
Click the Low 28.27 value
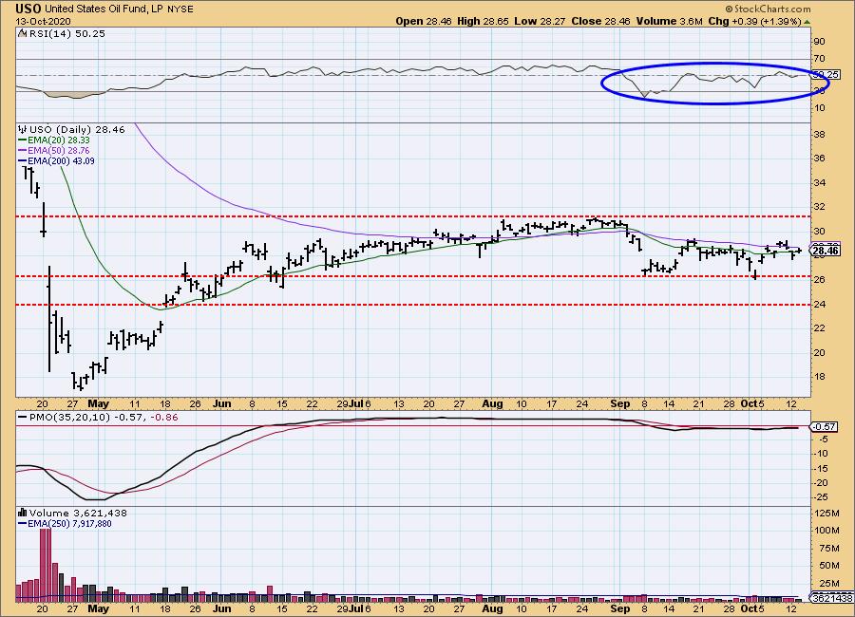[x=540, y=21]
